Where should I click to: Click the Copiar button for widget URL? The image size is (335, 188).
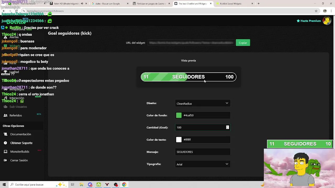click(243, 43)
